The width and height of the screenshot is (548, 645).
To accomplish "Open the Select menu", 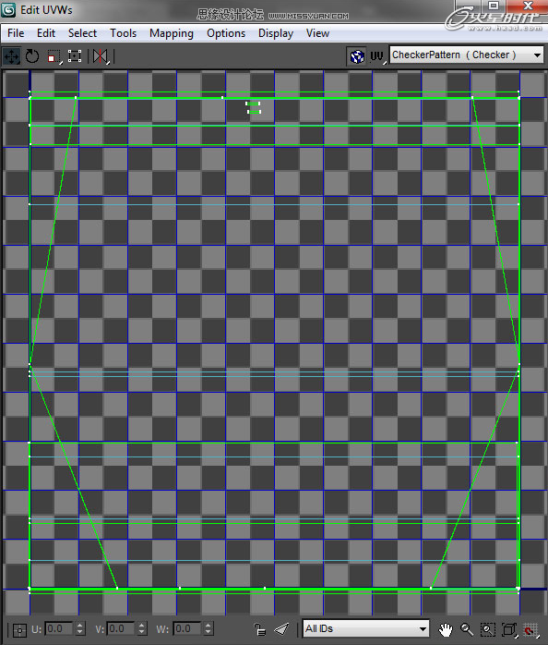I will click(x=82, y=33).
